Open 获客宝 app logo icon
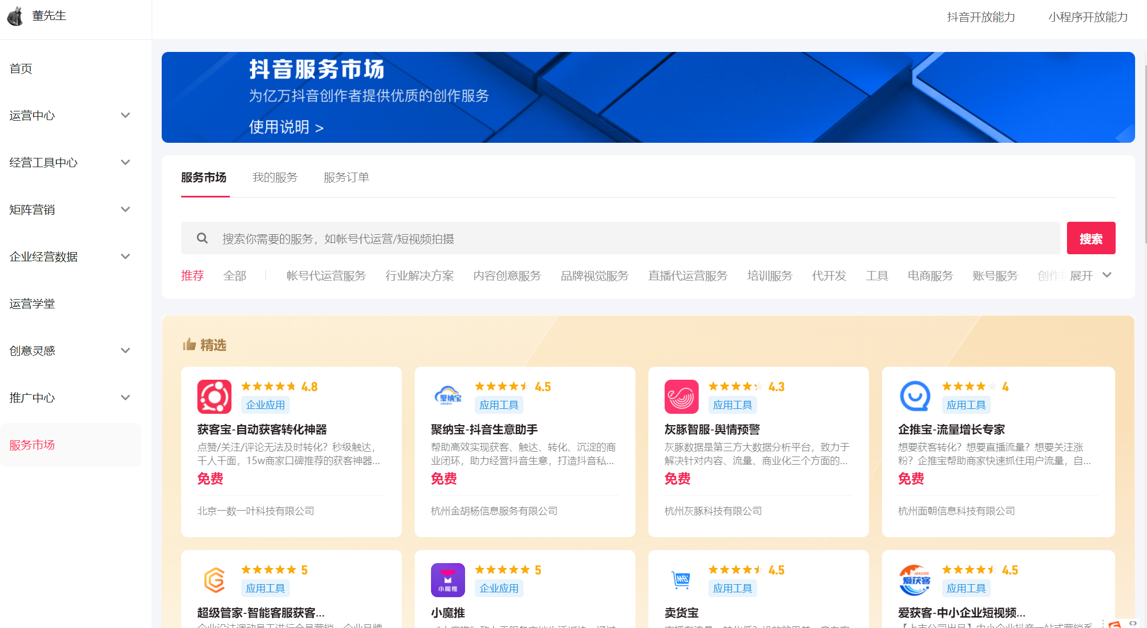Image resolution: width=1147 pixels, height=628 pixels. tap(214, 396)
